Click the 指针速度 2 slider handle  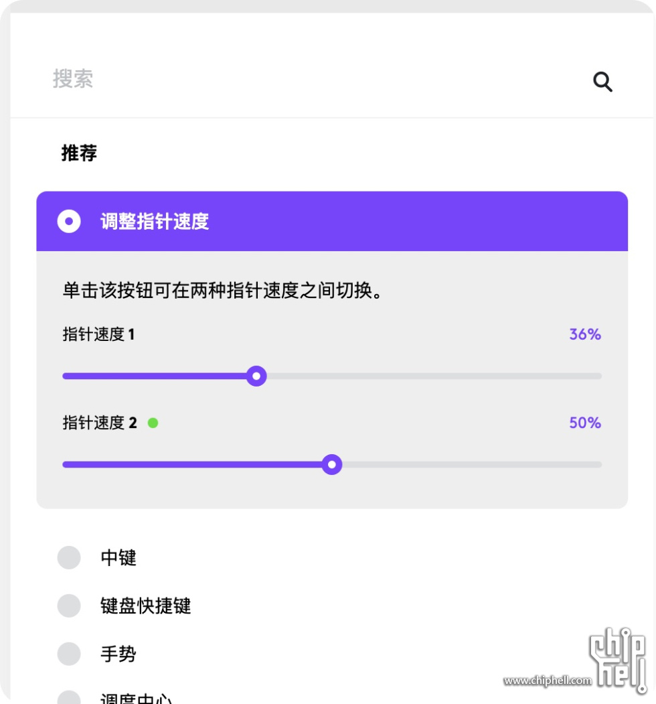[332, 465]
